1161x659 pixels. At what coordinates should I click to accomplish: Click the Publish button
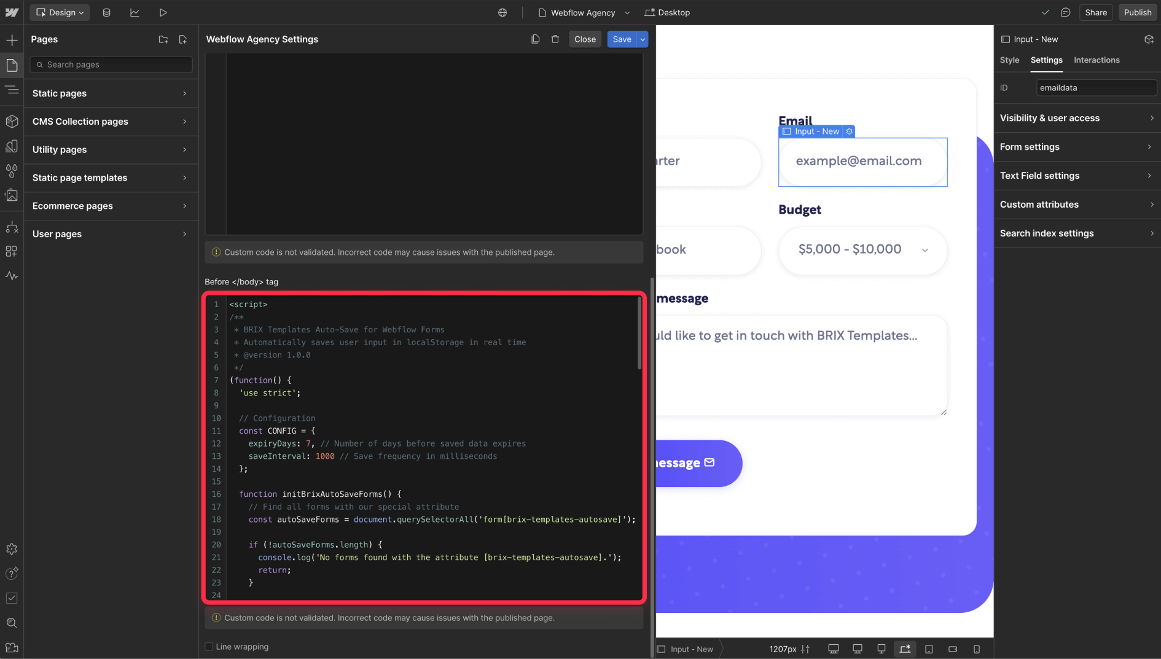point(1138,12)
